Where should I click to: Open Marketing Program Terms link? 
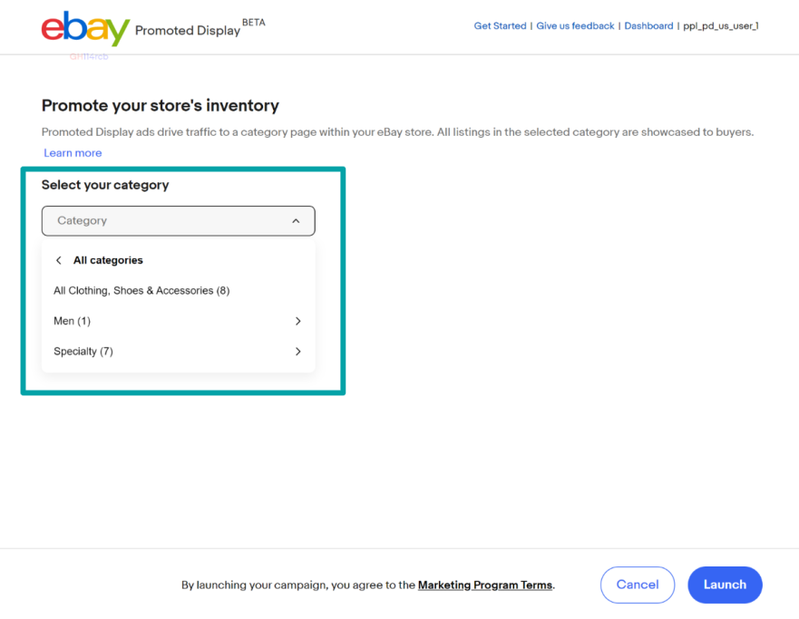485,585
